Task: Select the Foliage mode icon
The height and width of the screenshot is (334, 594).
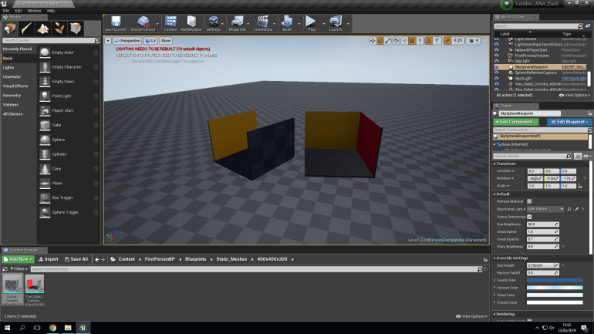Action: [59, 29]
